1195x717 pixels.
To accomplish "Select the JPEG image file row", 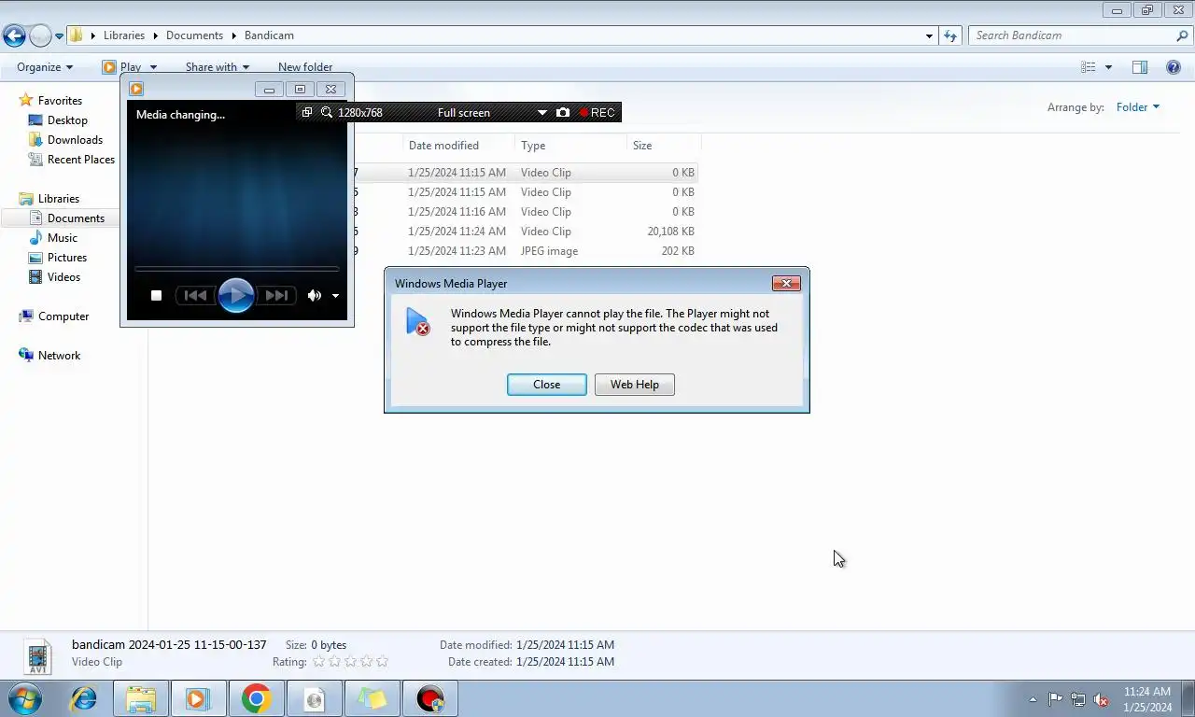I will [526, 251].
